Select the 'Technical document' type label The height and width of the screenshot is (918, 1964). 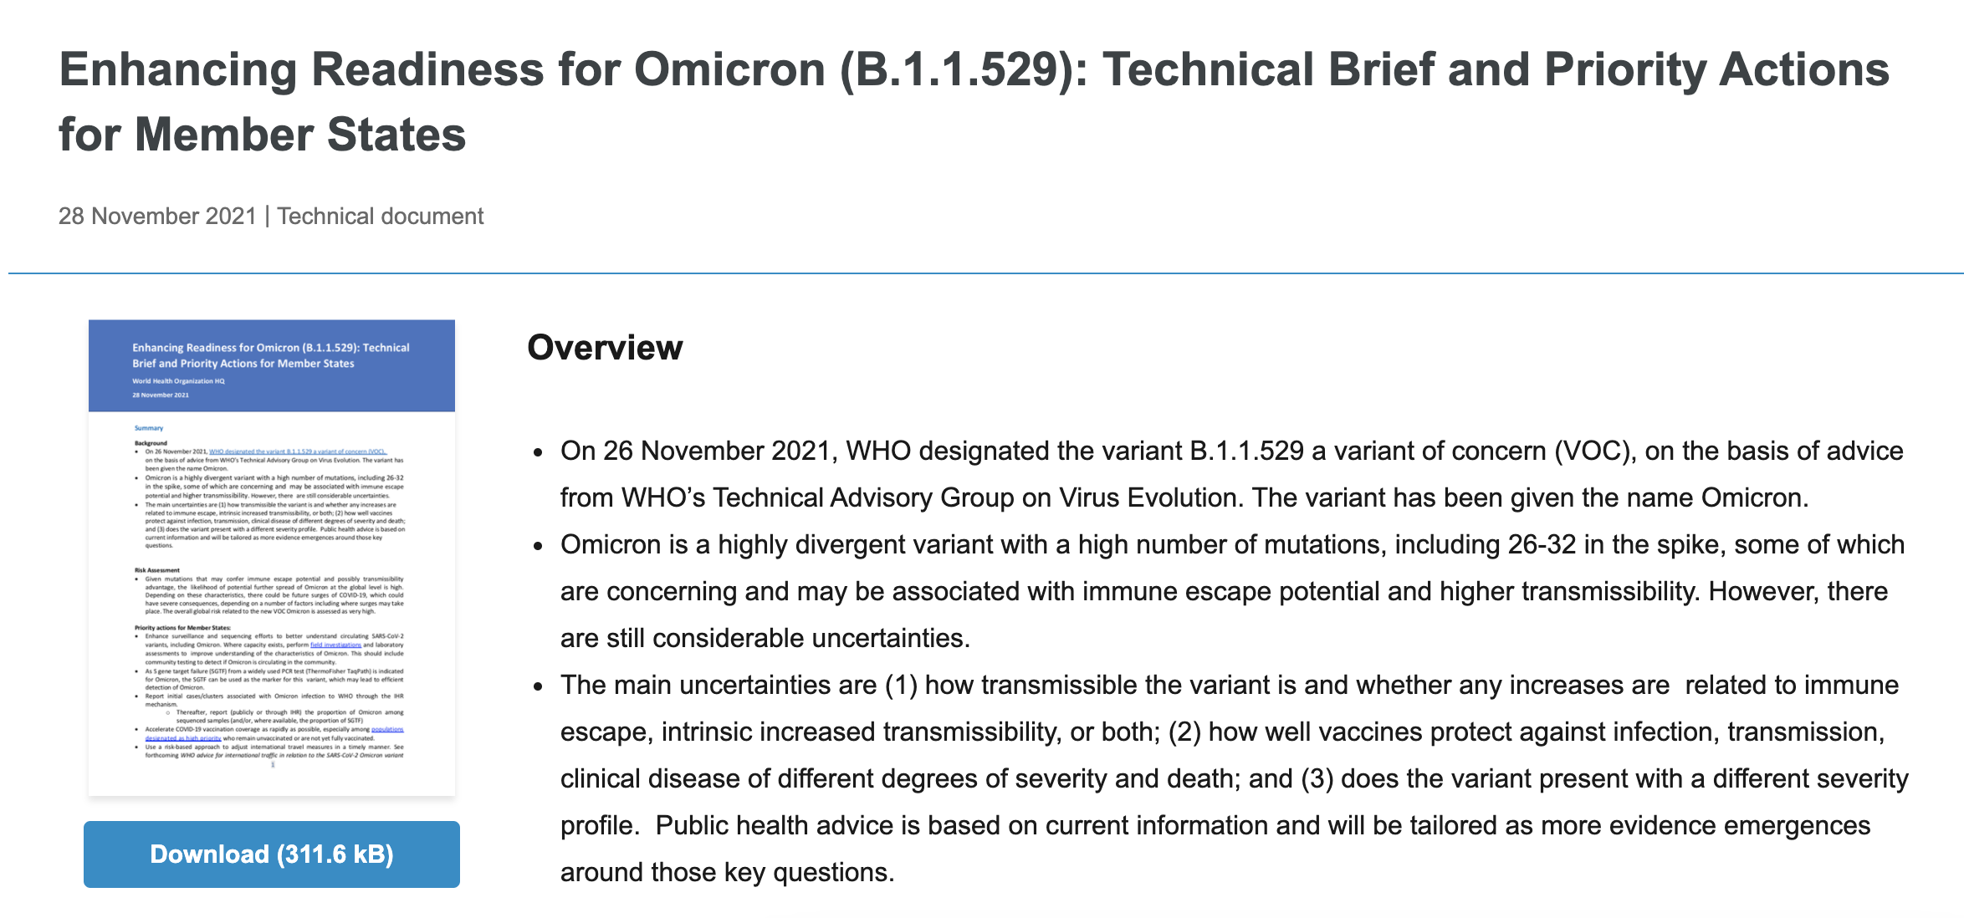(381, 217)
